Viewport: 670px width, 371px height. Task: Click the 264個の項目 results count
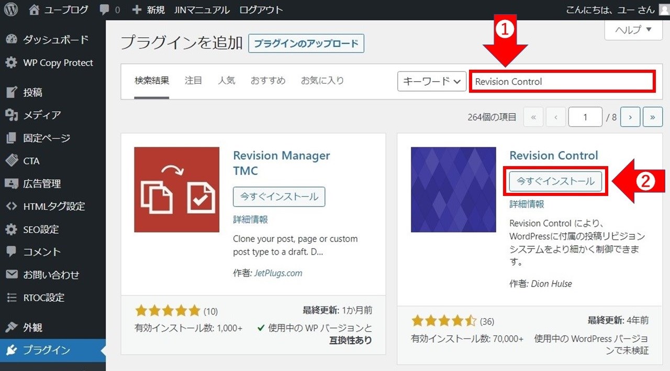tap(492, 117)
